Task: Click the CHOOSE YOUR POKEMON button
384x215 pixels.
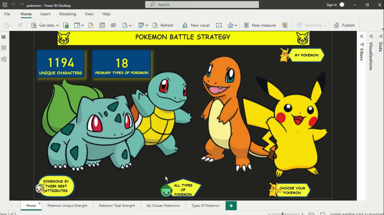Action: pos(292,190)
